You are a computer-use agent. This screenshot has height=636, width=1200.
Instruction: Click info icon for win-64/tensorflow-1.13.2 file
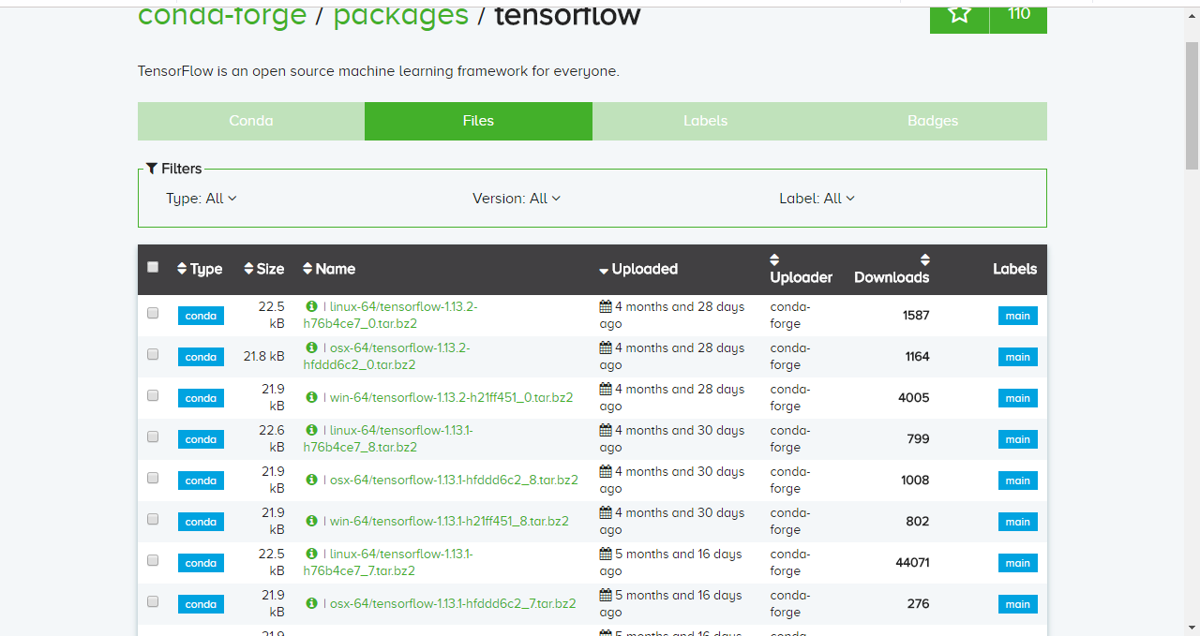pyautogui.click(x=311, y=397)
